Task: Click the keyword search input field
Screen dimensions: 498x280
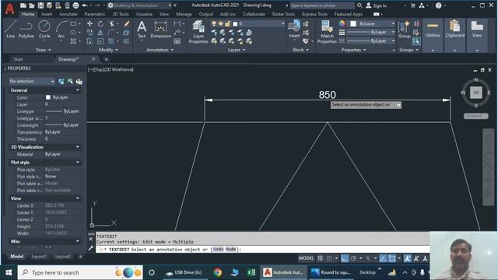Action: coord(322,5)
